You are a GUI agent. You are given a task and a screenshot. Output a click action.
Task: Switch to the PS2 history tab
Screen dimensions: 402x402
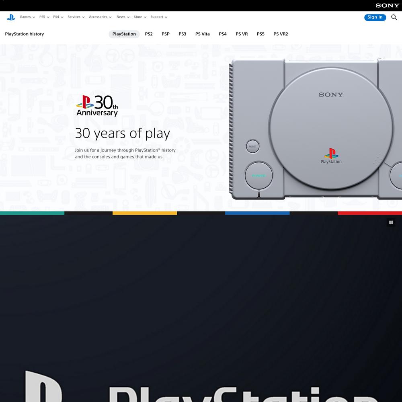click(149, 34)
